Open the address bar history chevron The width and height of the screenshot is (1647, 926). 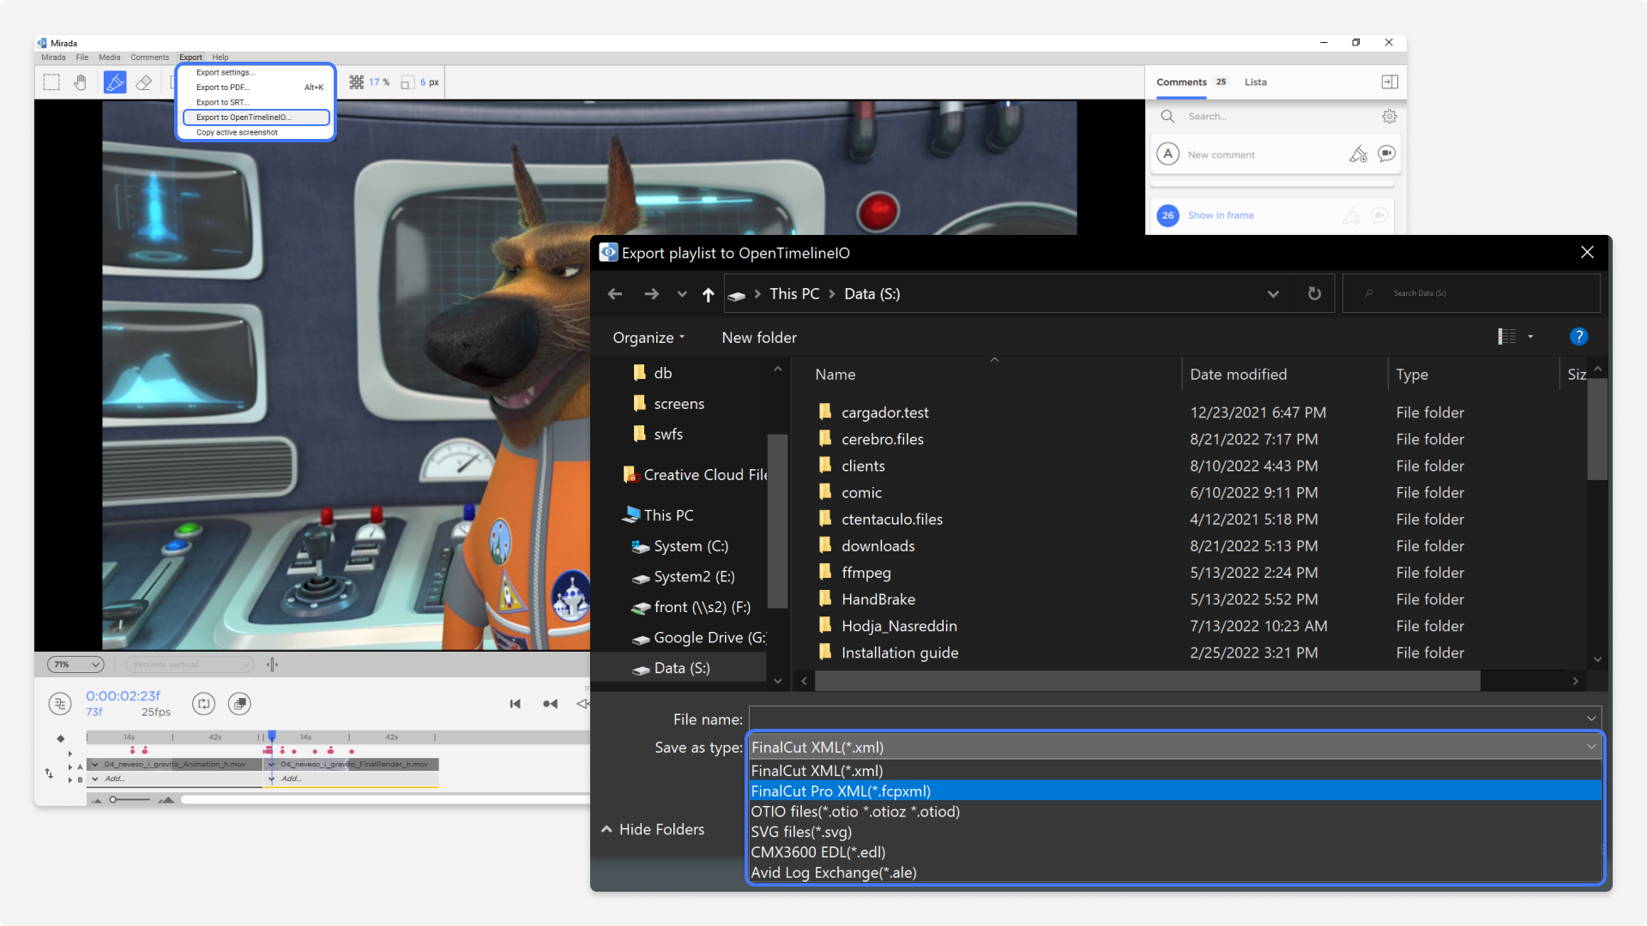(x=1273, y=294)
